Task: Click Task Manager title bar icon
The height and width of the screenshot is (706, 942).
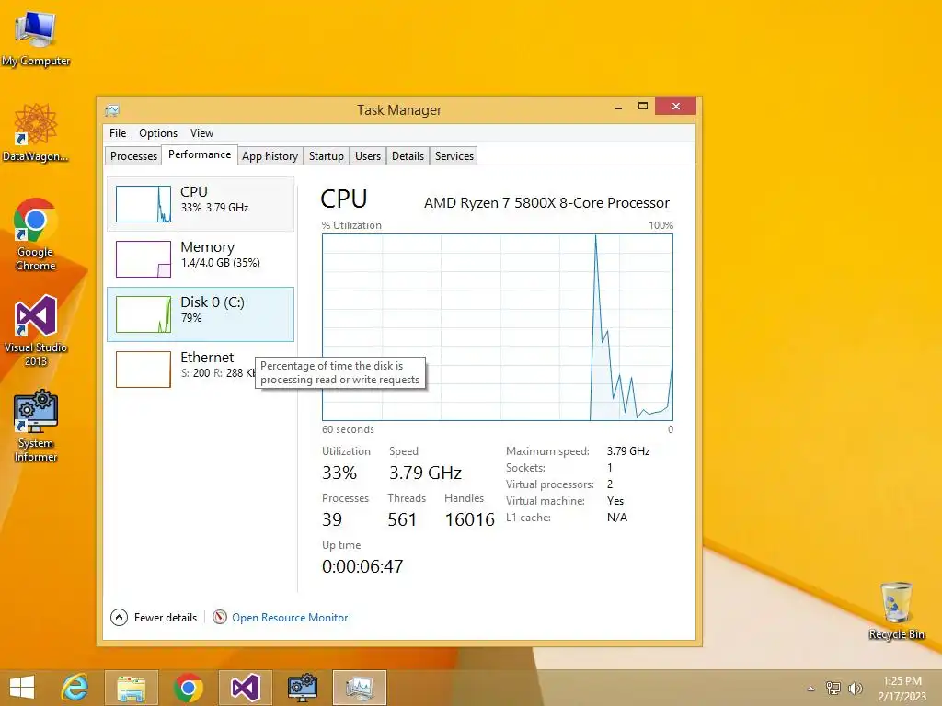Action: [x=112, y=110]
